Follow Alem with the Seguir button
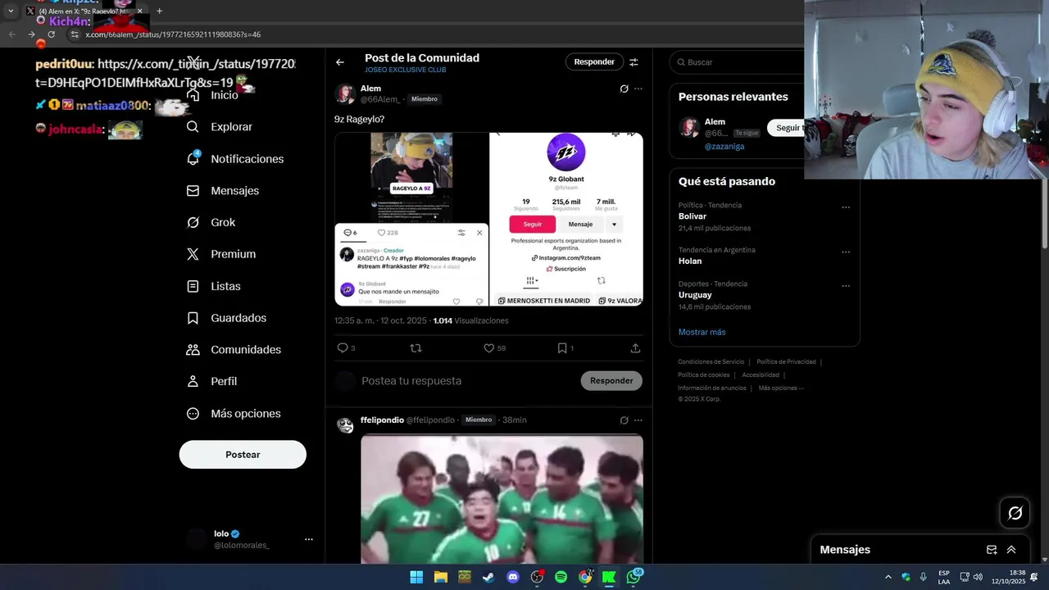Image resolution: width=1049 pixels, height=590 pixels. tap(790, 128)
